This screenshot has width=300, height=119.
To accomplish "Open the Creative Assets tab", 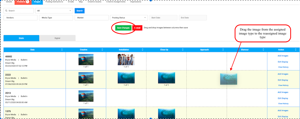I will click(95, 2).
